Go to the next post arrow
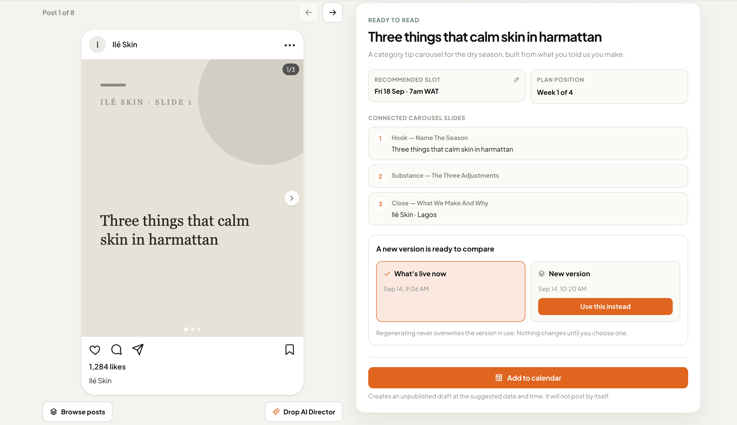737x425 pixels. pyautogui.click(x=332, y=12)
